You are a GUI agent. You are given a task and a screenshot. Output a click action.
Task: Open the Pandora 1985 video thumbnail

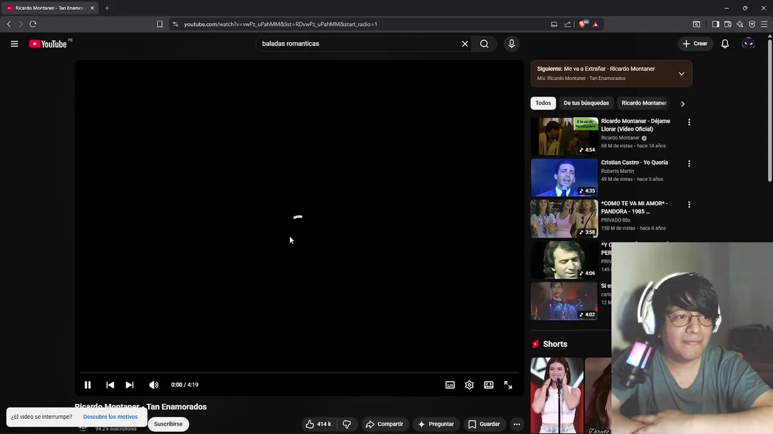pos(564,219)
